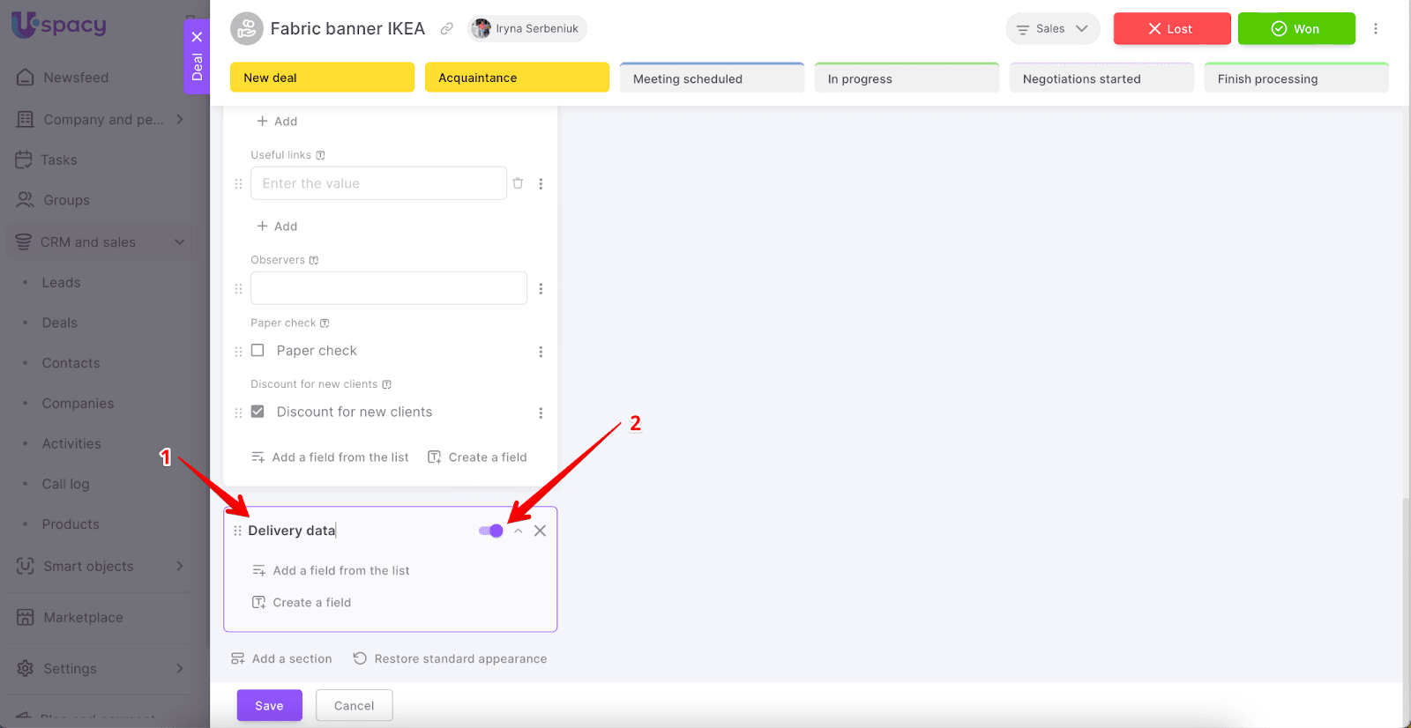Uncheck Discount for new clients checkbox
The image size is (1411, 728).
coord(258,412)
